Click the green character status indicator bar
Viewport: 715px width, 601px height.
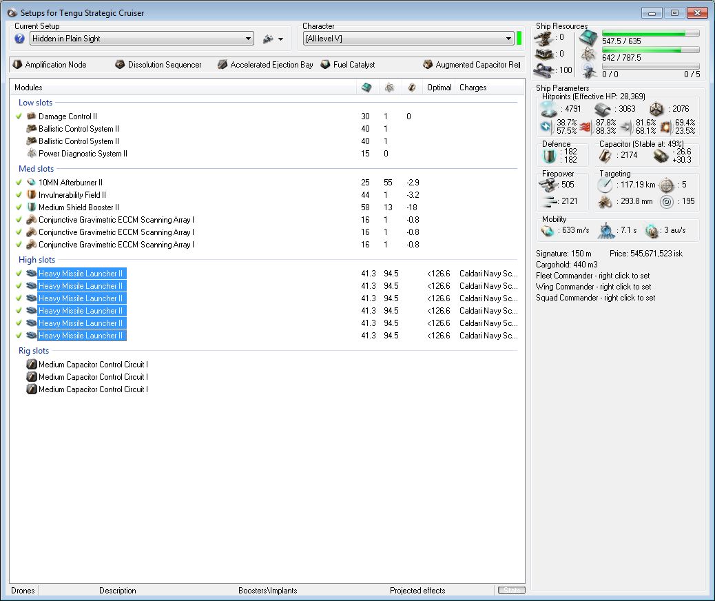[519, 39]
